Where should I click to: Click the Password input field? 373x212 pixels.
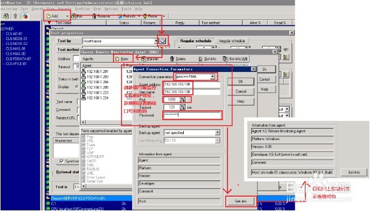192,115
